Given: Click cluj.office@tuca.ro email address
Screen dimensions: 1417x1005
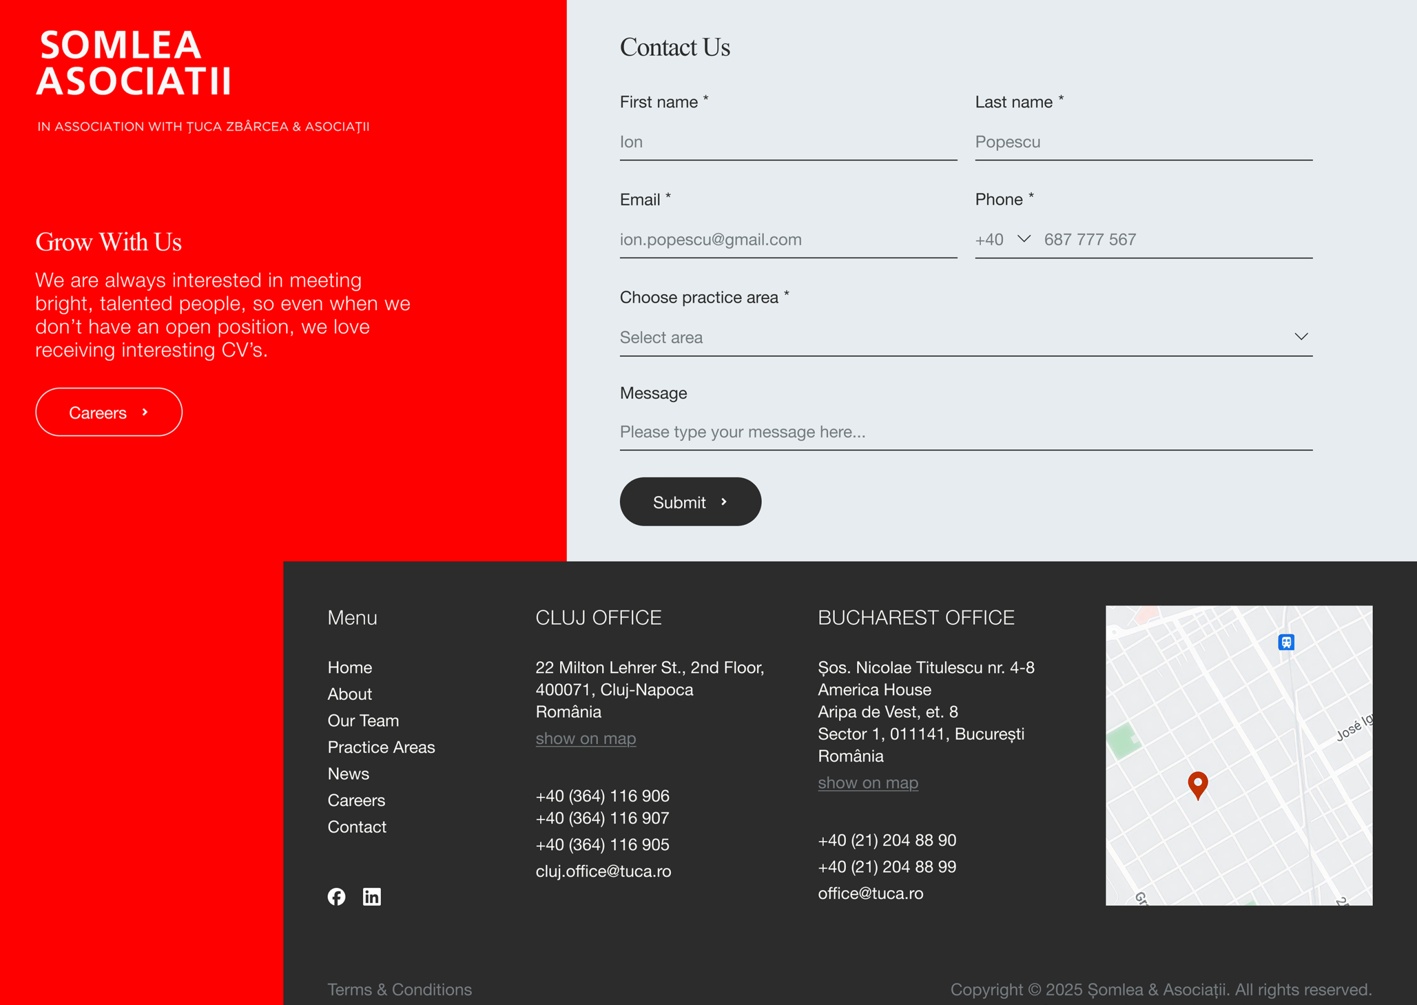Looking at the screenshot, I should [x=603, y=871].
